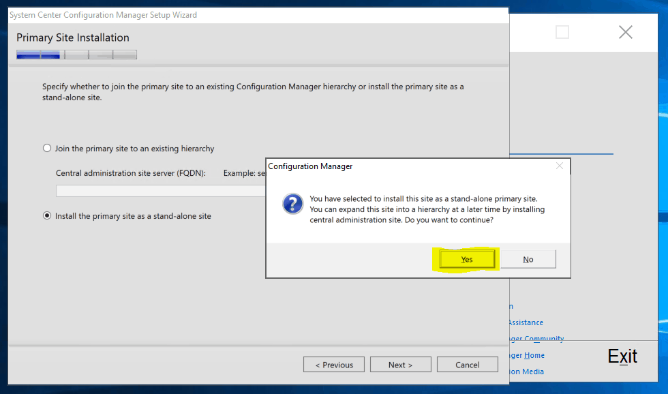The width and height of the screenshot is (668, 394).
Task: Proceed with the Next button
Action: (x=401, y=365)
